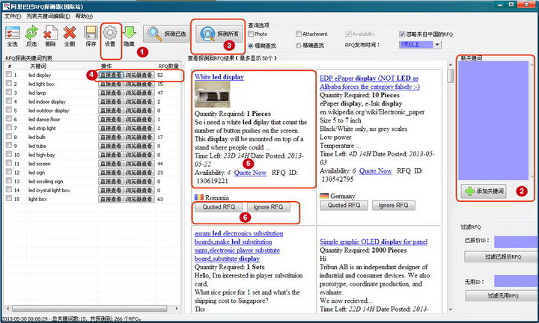Open 设置 settings gear icon
This screenshot has height=323, width=539.
click(110, 36)
